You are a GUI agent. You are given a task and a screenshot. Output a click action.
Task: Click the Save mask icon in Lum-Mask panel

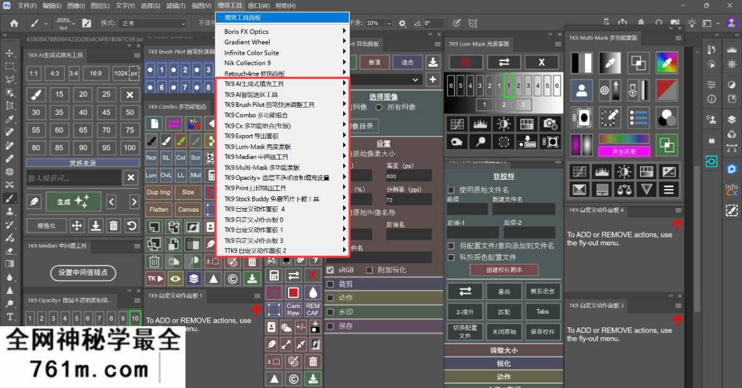[x=527, y=141]
